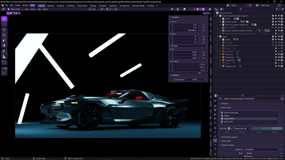Open the World properties tab icon
285x160 pixels.
tap(215, 123)
